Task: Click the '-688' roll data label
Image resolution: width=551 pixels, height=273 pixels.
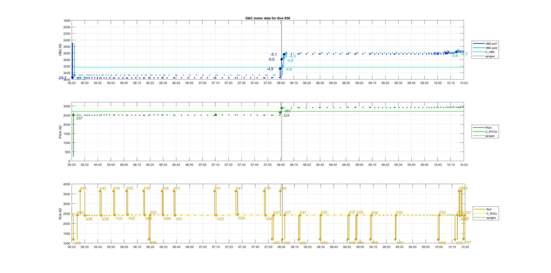Action: (x=167, y=219)
